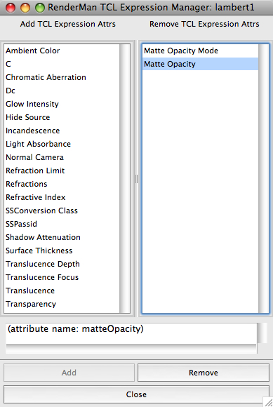Click the pane splitter handle between lists

pos(136,179)
